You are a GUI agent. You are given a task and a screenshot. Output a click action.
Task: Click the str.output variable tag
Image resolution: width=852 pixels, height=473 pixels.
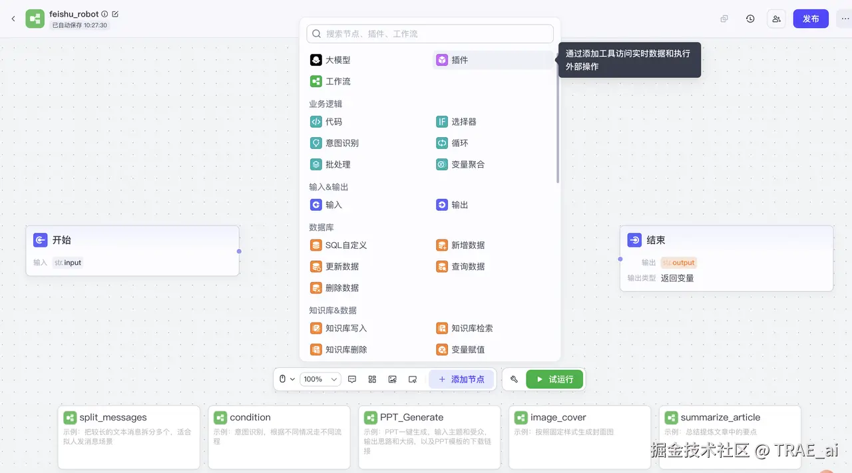[x=678, y=263]
